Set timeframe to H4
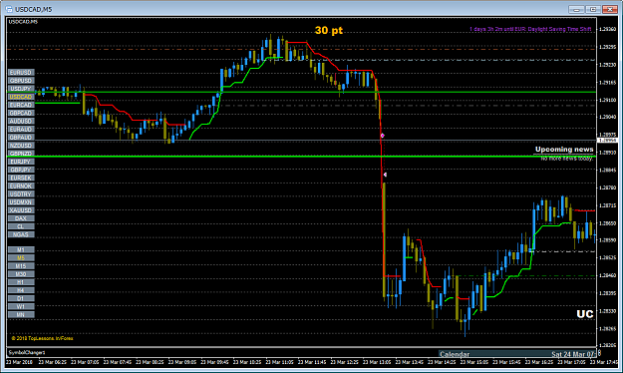This screenshot has width=623, height=373. pos(21,290)
